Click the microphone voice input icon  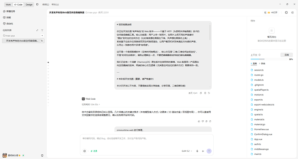pyautogui.click(x=197, y=151)
